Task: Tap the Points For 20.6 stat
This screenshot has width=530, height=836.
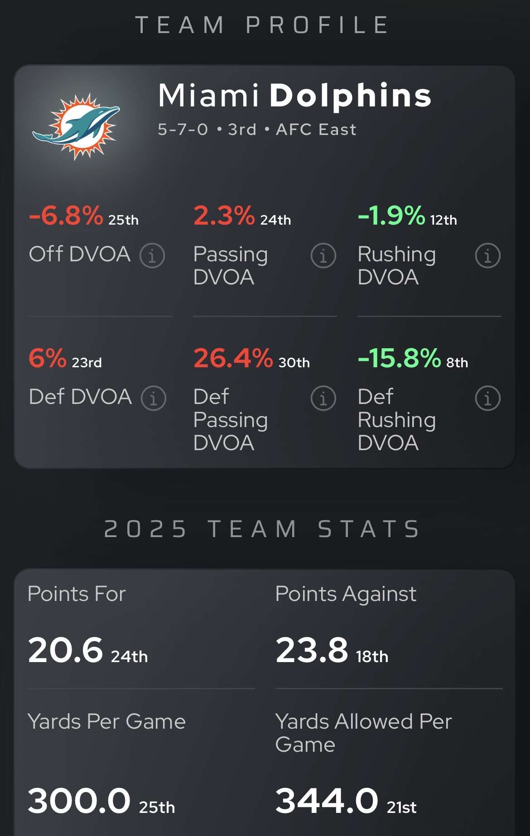Action: point(66,650)
